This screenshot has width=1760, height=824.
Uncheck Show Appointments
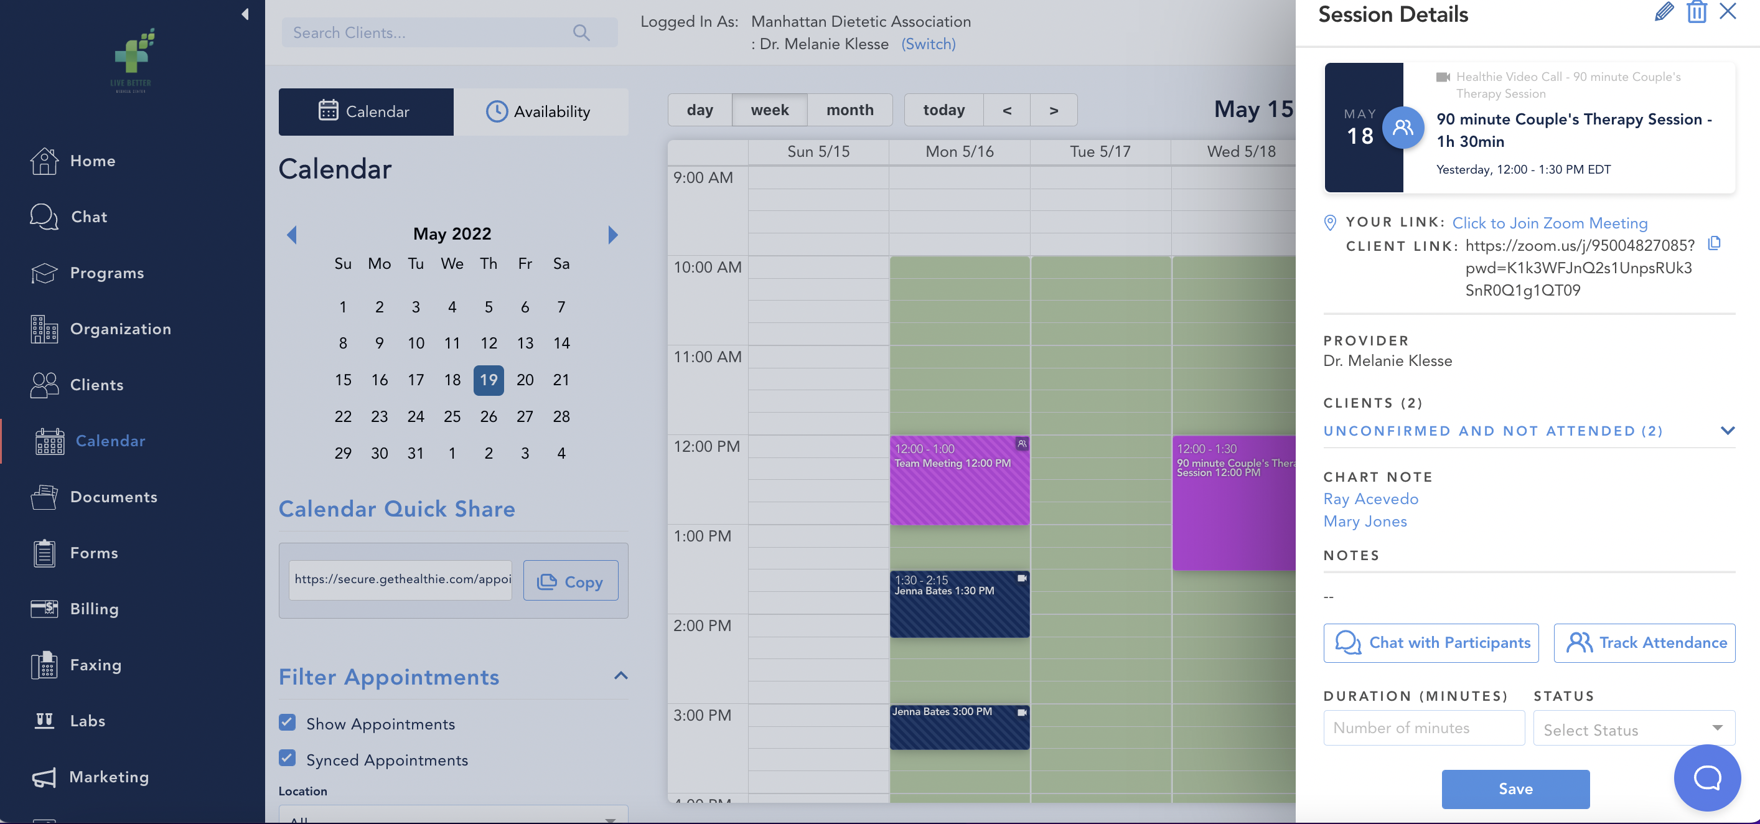pos(287,724)
